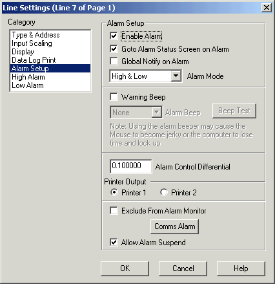Uncheck Allow Alarm Suspend
275x284 pixels.
114,242
